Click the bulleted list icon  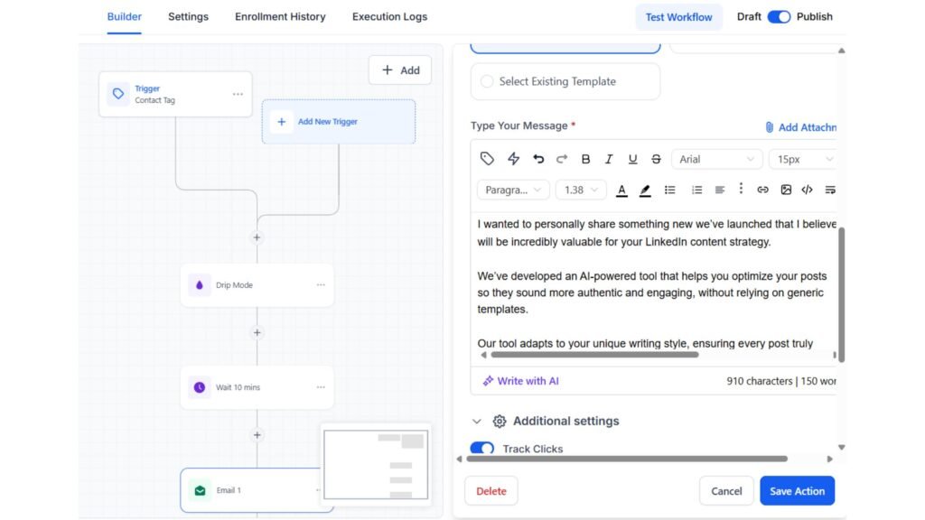669,190
